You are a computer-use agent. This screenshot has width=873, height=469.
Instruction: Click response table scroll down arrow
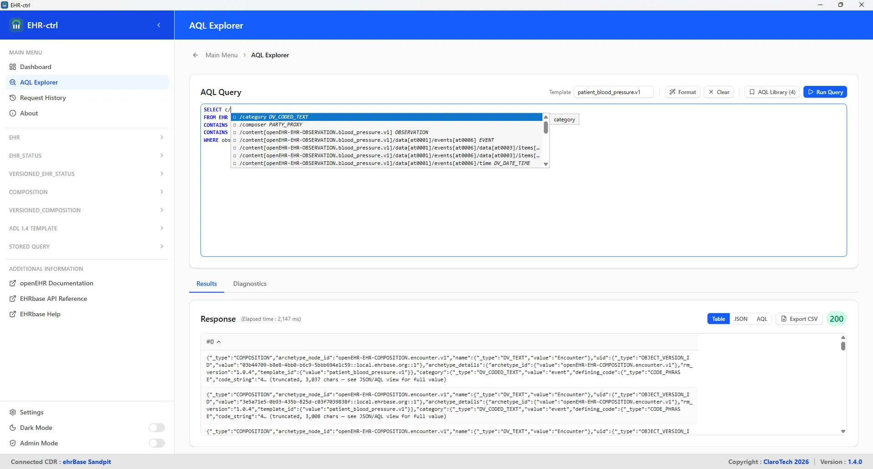843,431
